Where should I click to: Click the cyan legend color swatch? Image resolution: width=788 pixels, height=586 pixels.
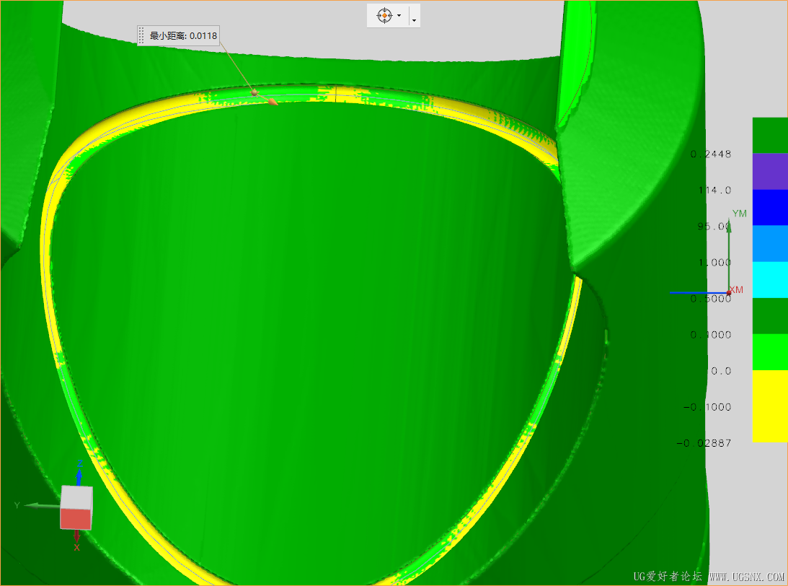[x=770, y=280]
